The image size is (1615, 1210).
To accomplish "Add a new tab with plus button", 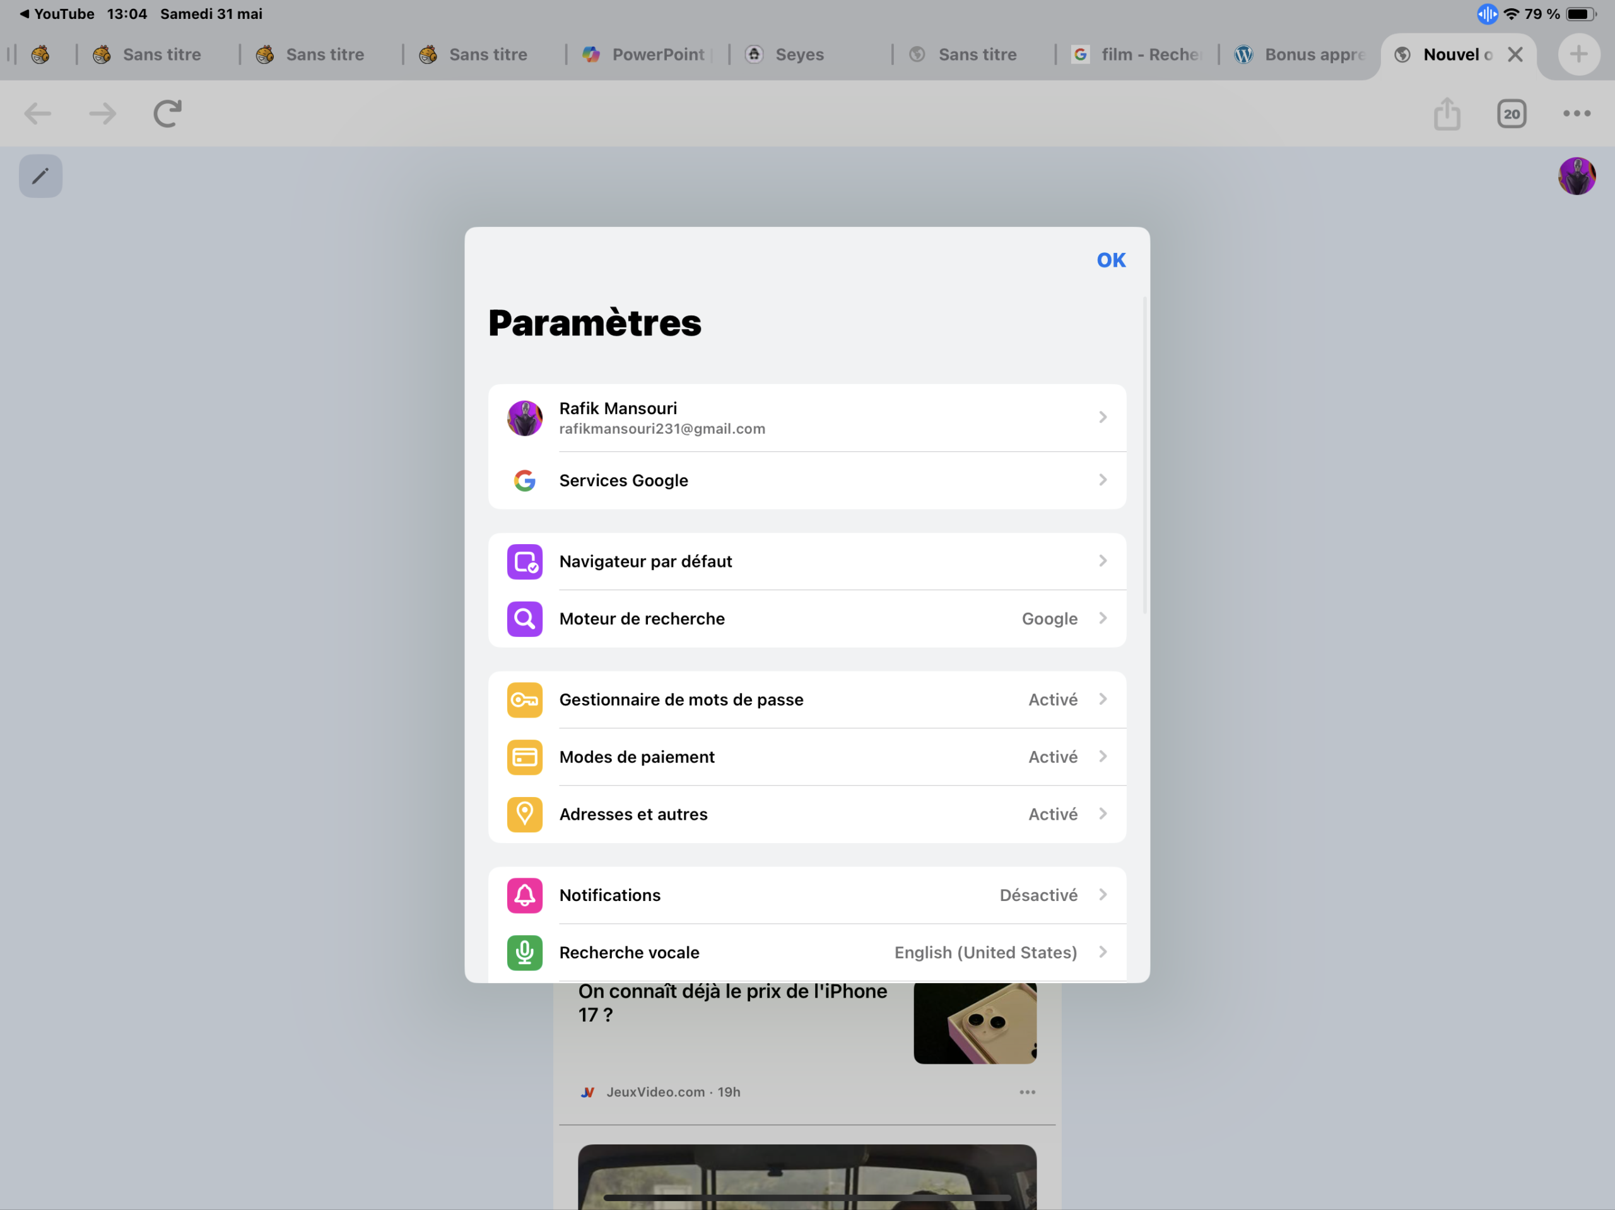I will tap(1578, 54).
